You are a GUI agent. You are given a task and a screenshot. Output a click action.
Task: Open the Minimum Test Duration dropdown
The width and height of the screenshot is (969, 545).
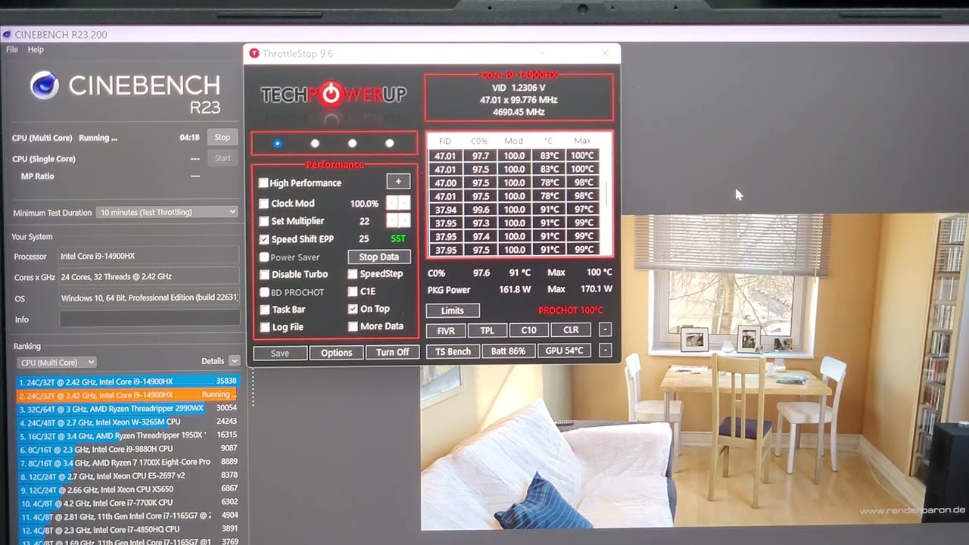(167, 212)
